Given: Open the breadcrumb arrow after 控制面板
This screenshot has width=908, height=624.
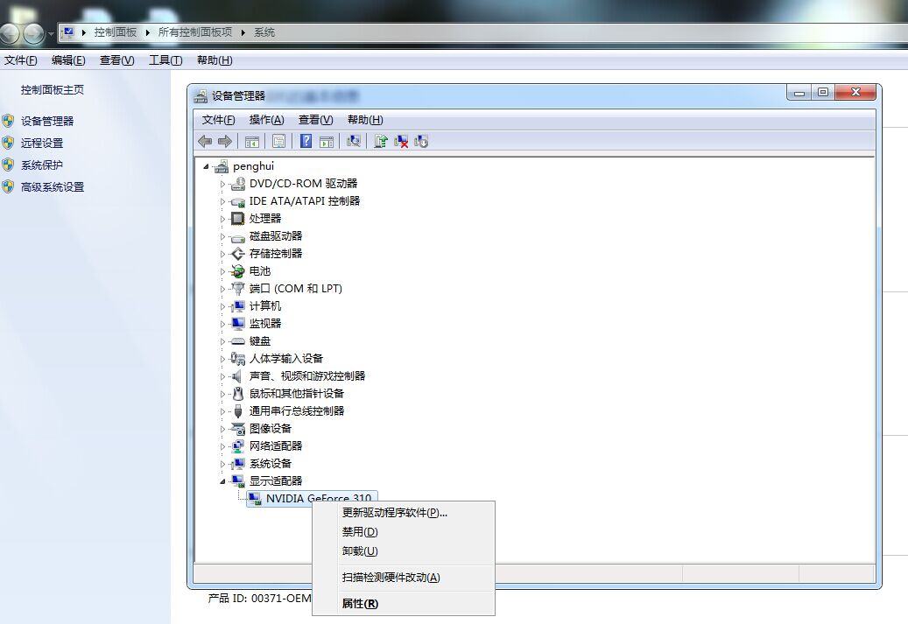Looking at the screenshot, I should pos(148,32).
